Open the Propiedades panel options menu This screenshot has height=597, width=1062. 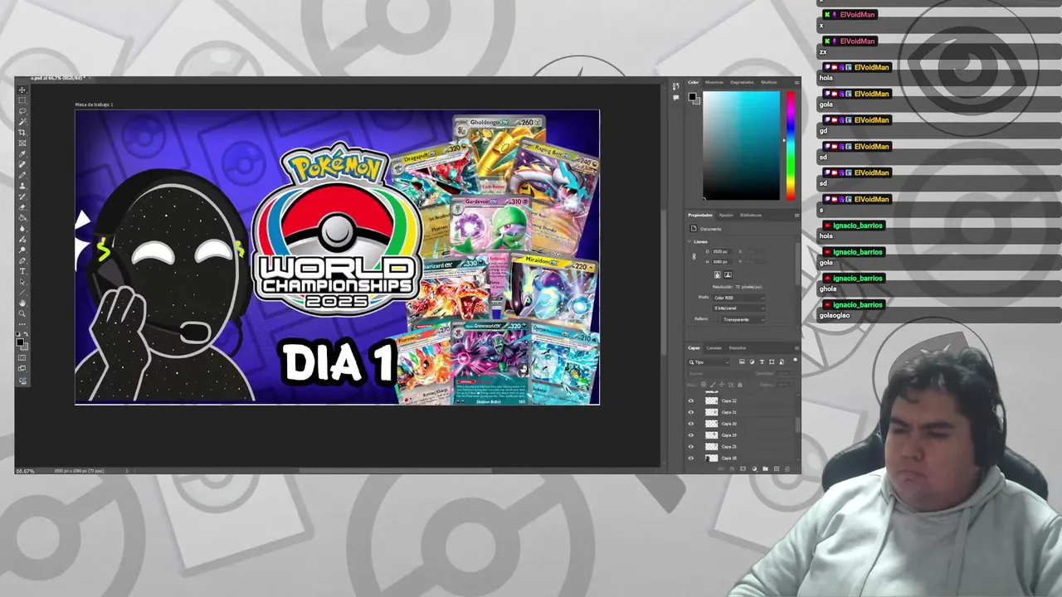pyautogui.click(x=797, y=215)
